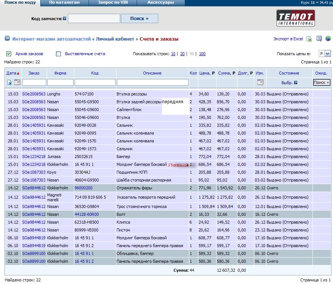Image resolution: width=333 pixels, height=284 pixels.
Task: Click the Код column filter field
Action: 95,82
